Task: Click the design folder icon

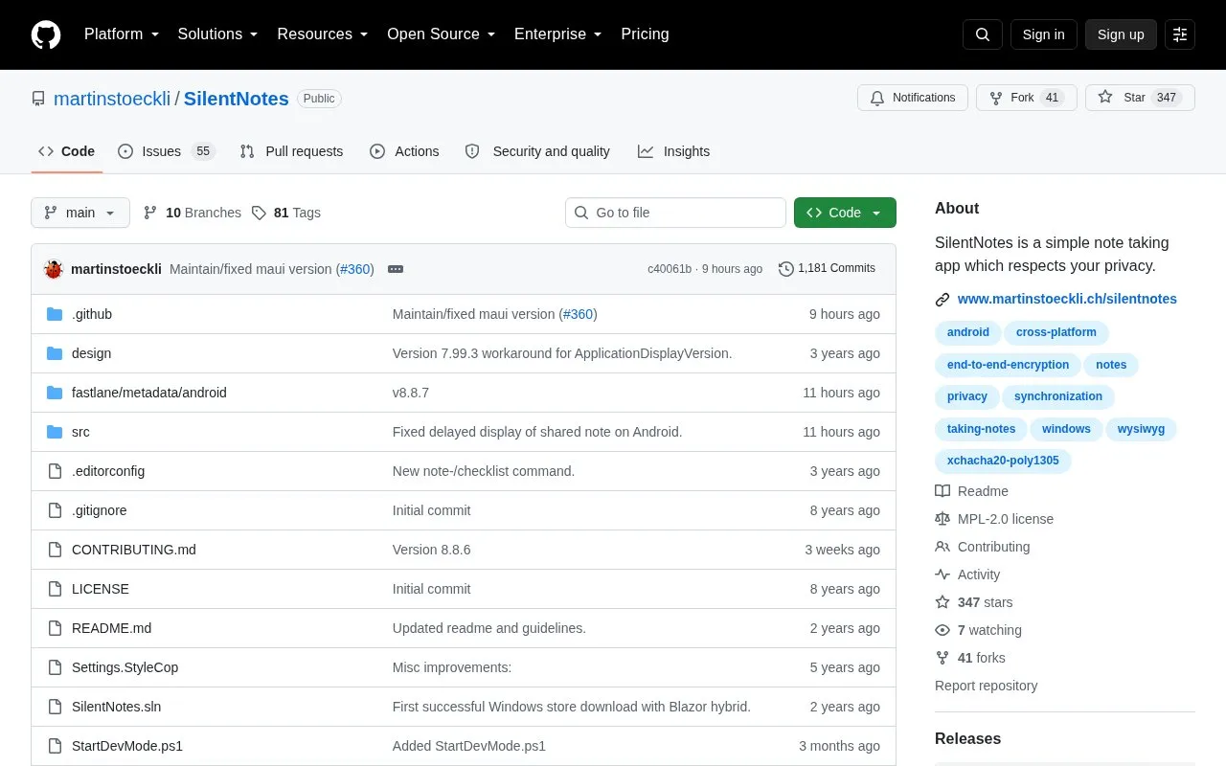Action: pos(55,353)
